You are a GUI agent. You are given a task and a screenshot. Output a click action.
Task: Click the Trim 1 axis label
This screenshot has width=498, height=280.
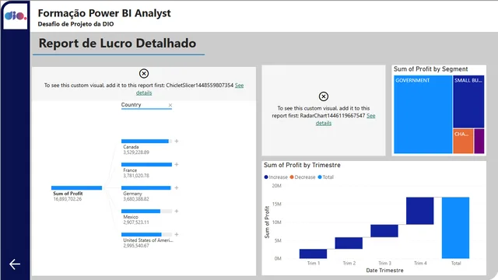(314, 263)
